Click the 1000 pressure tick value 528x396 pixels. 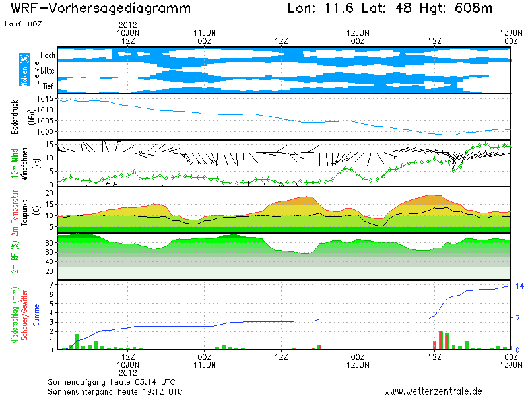pos(45,132)
